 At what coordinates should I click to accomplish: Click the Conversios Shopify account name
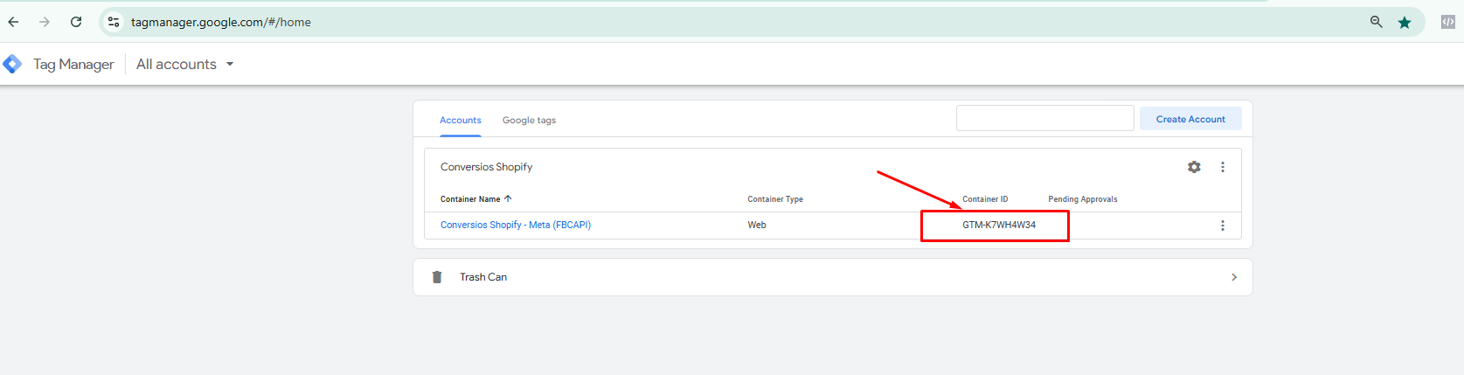point(486,167)
